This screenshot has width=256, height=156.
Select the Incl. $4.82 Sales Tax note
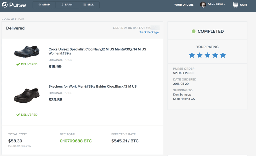pyautogui.click(x=20, y=146)
